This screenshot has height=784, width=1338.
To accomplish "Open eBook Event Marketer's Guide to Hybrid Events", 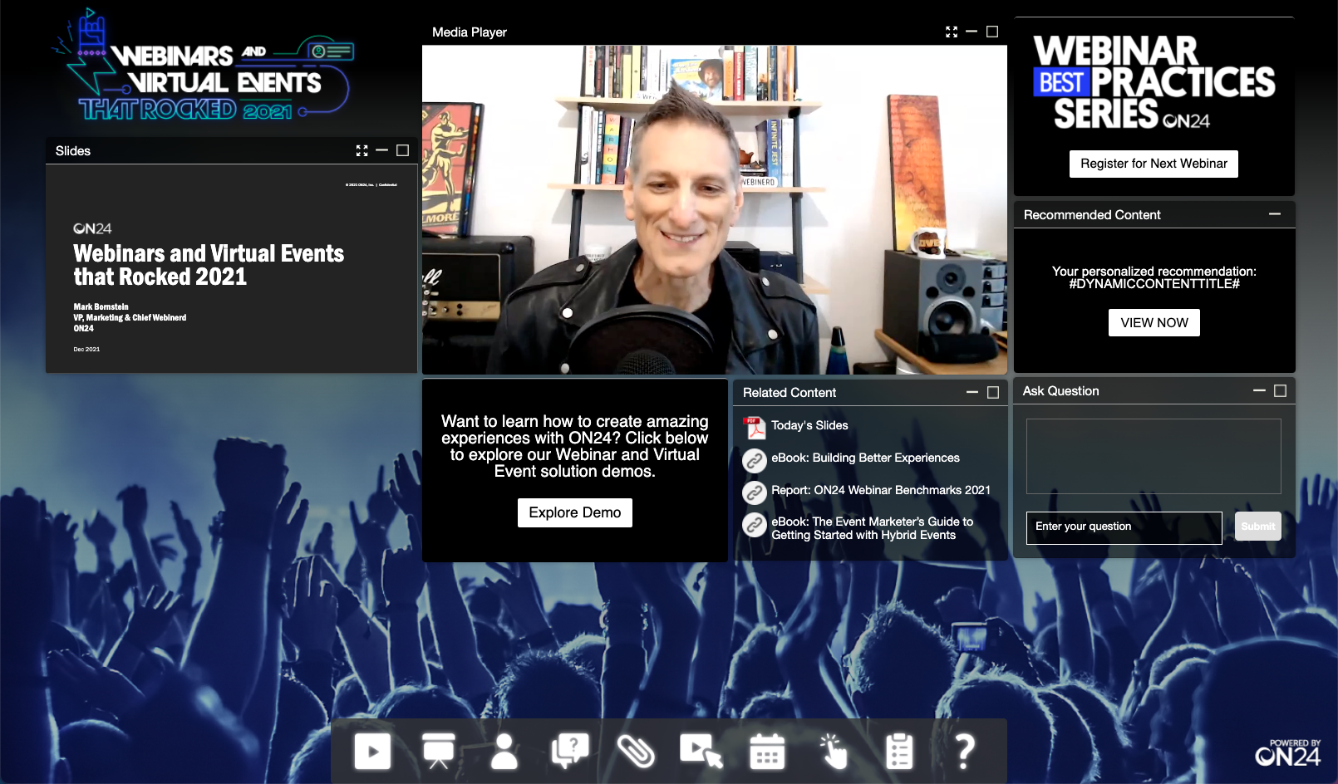I will [872, 528].
